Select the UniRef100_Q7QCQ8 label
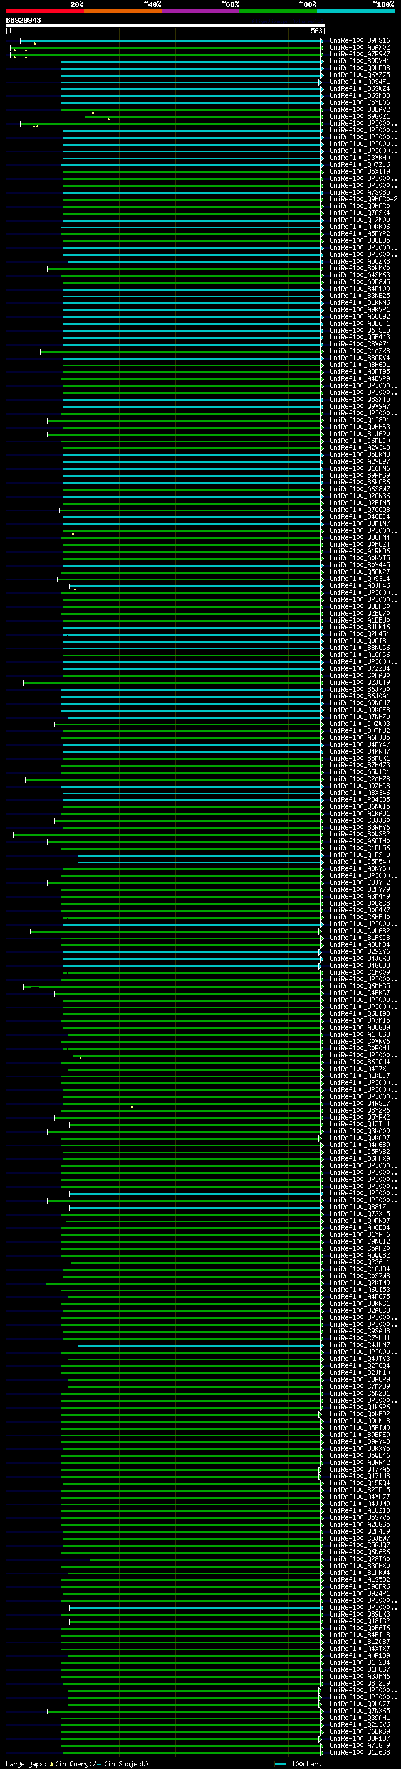The height and width of the screenshot is (1769, 401). 359,510
